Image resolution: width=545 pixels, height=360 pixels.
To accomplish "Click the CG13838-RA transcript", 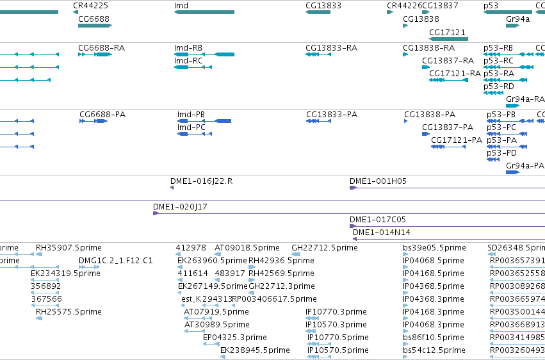I will [x=405, y=54].
